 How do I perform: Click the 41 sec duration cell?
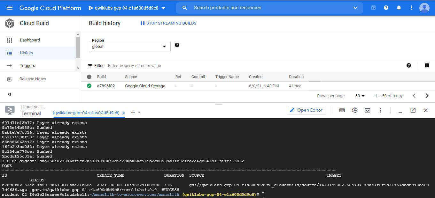tap(295, 86)
